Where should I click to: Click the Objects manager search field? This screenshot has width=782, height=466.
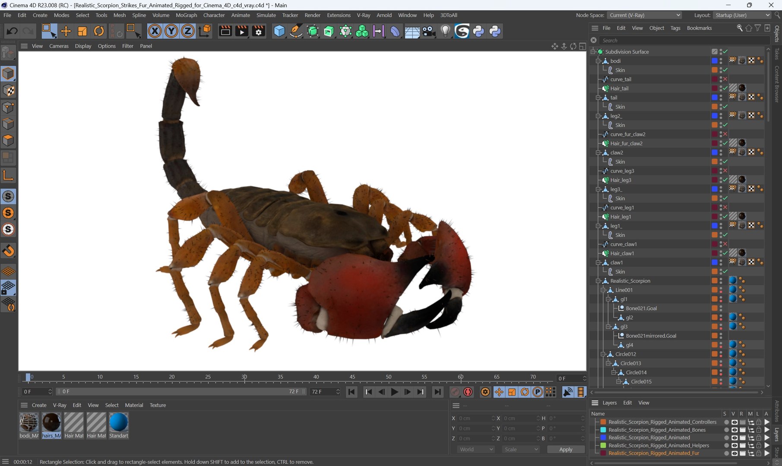[x=684, y=41]
